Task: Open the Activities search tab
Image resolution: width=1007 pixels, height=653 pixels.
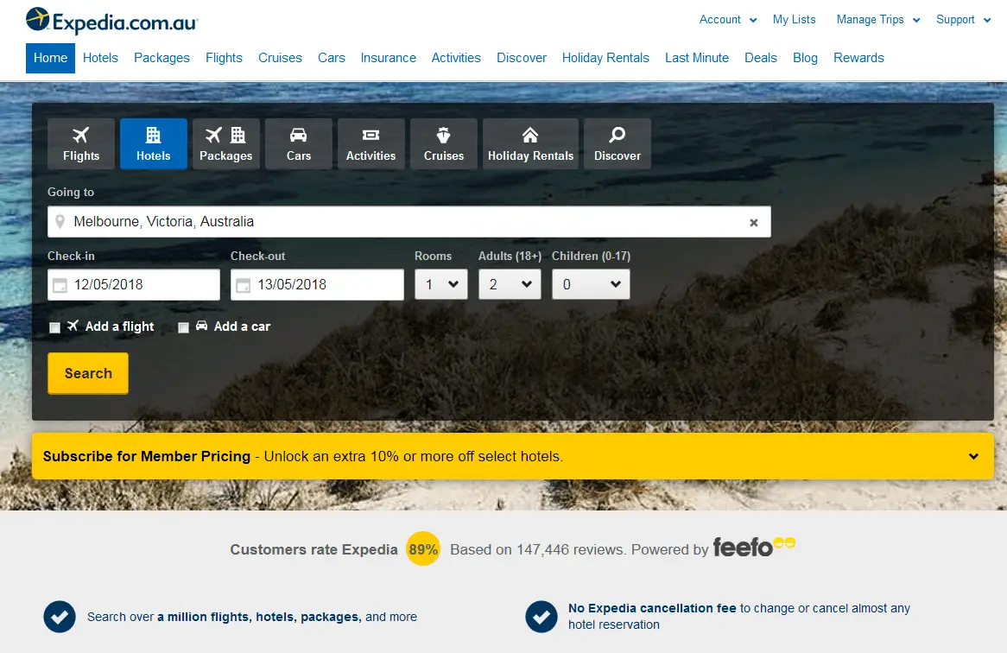Action: [x=371, y=144]
